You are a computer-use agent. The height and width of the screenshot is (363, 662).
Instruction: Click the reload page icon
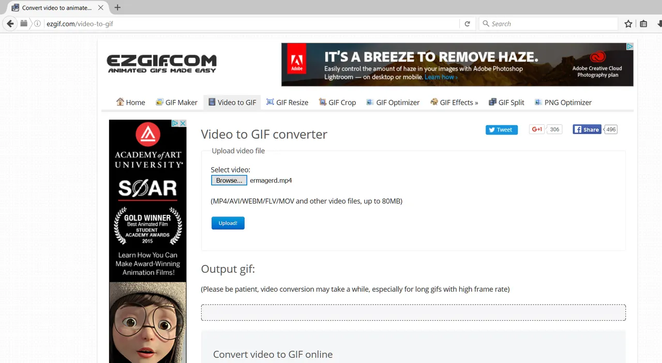[468, 24]
